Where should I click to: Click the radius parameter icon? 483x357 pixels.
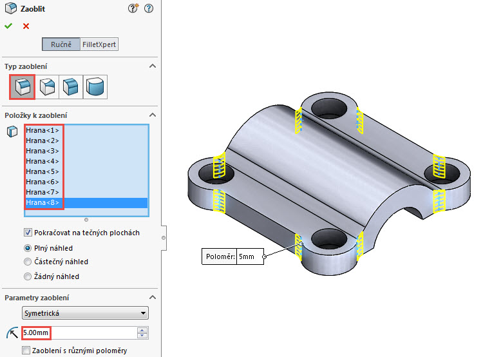pyautogui.click(x=12, y=333)
